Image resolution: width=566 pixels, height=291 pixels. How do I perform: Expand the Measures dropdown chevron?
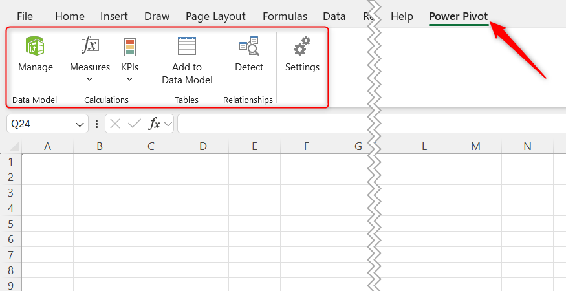(x=89, y=80)
